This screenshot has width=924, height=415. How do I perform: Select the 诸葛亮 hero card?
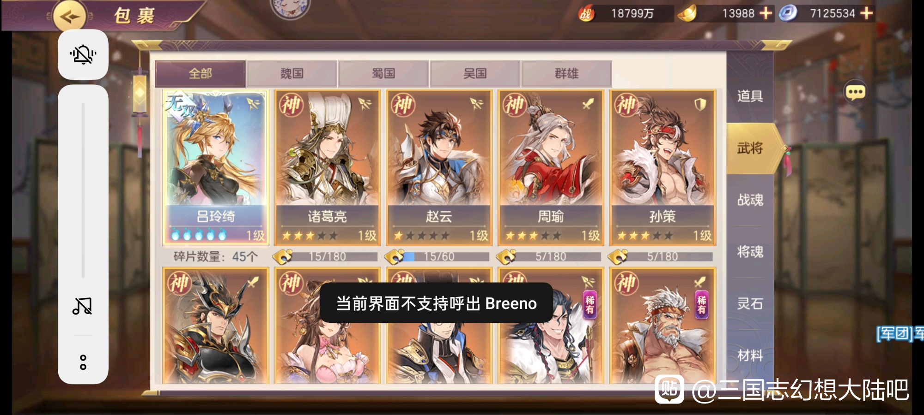click(327, 167)
